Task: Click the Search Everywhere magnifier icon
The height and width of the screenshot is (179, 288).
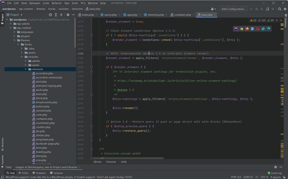Action: coord(280,9)
